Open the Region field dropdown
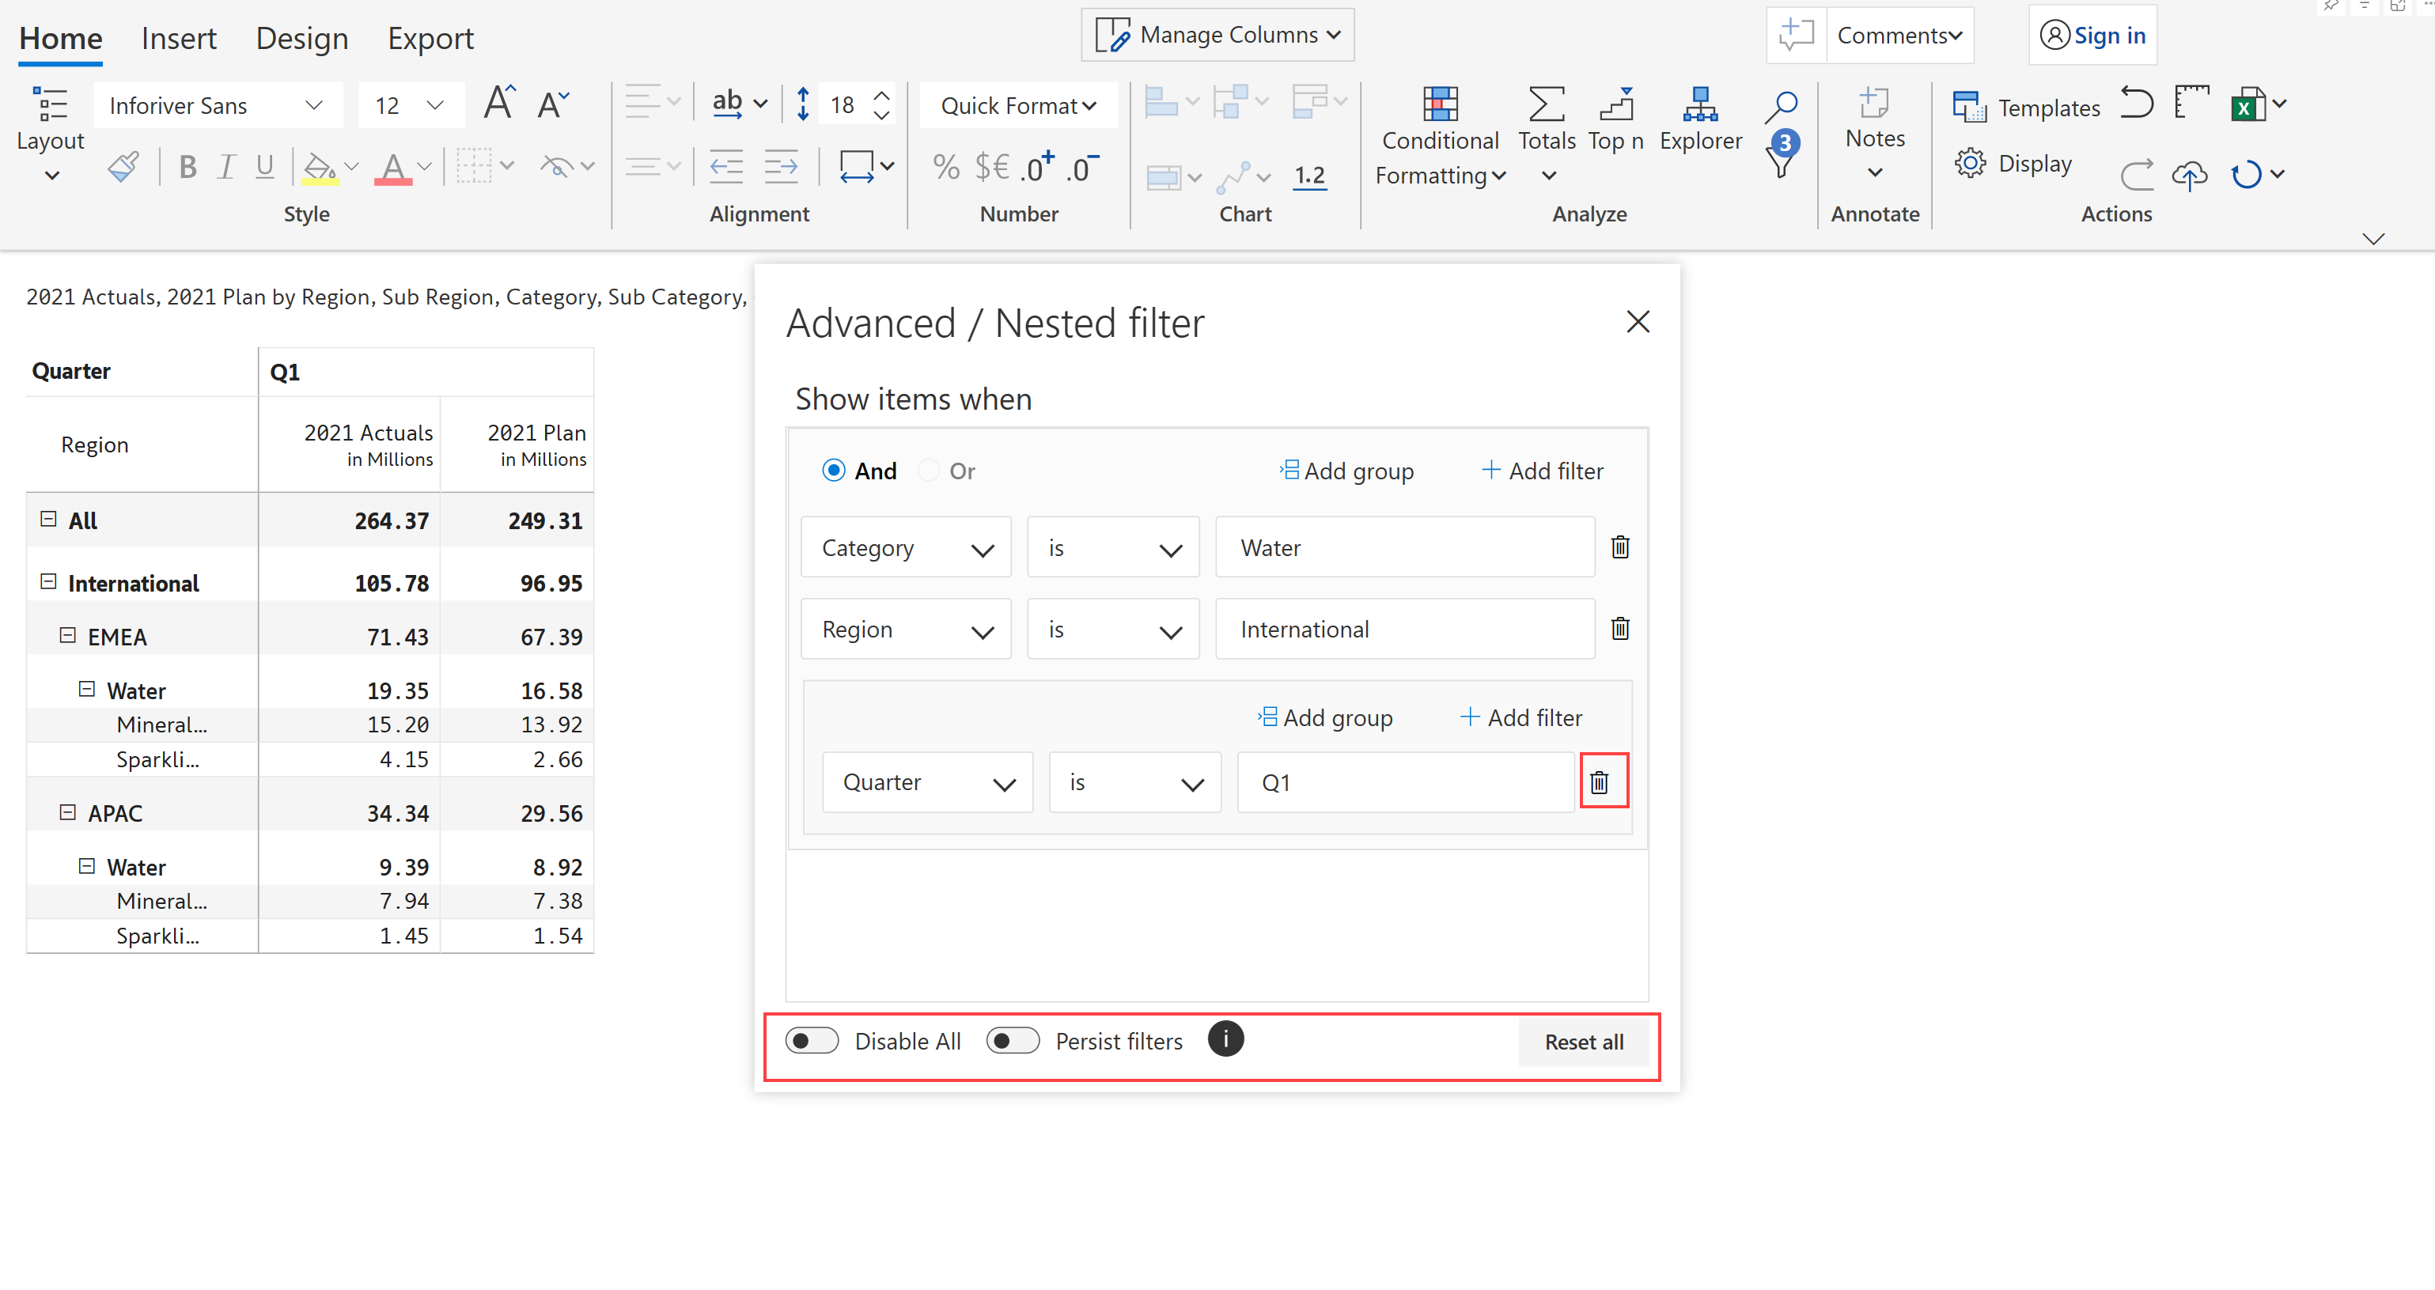Screen dimensions: 2435x1290 click(906, 630)
